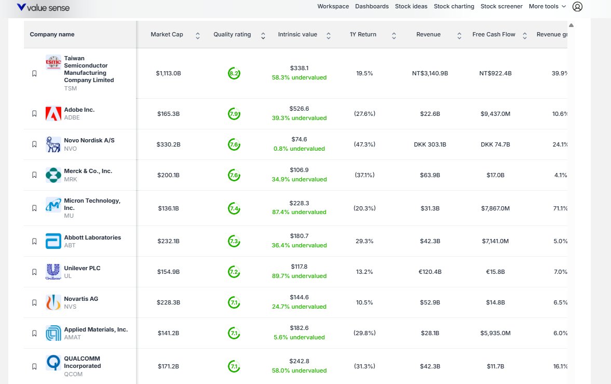Screen dimensions: 611x384
Task: Click Micron's 87.4% undervalued text
Action: [299, 213]
